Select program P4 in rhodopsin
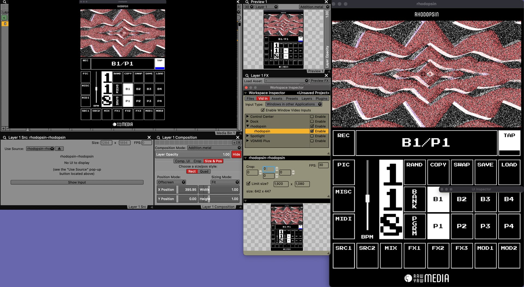This screenshot has height=287, width=524. pos(509,226)
